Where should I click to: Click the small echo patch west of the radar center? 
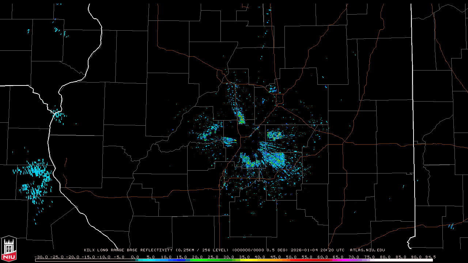229,140
